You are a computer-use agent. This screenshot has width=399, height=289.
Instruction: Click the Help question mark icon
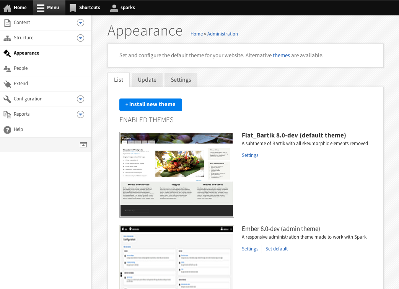[x=7, y=130]
